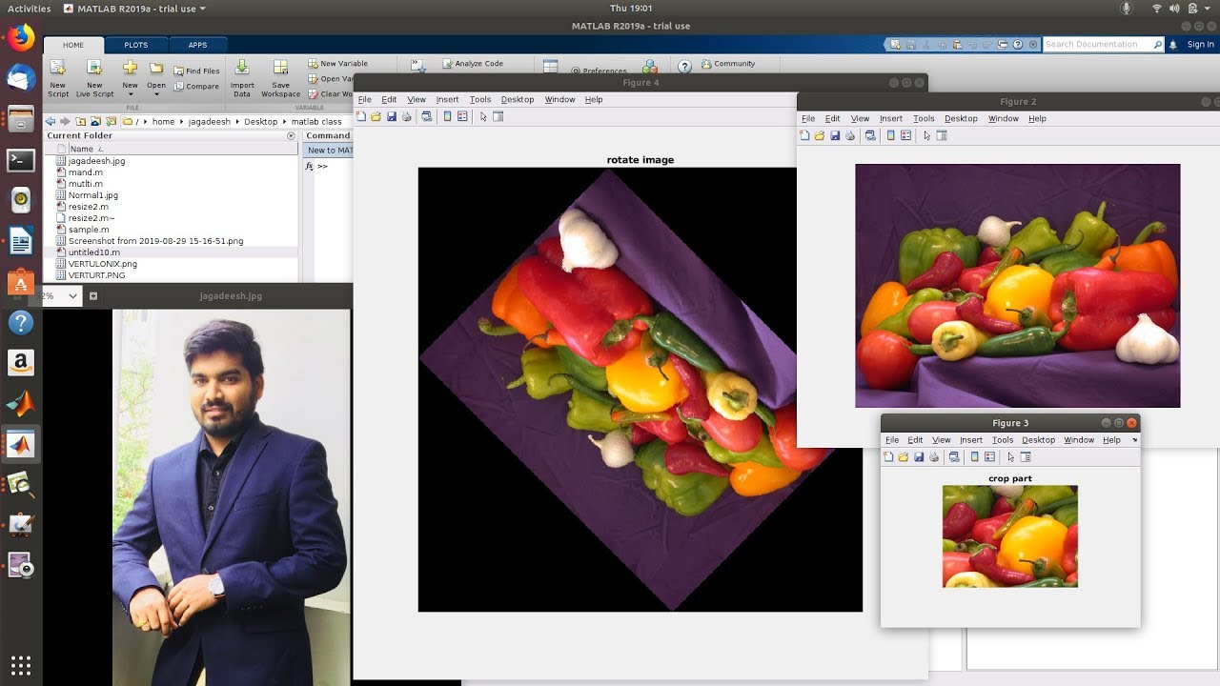Click save icon in Figure 2 toolbar
This screenshot has height=686, width=1220.
click(835, 135)
